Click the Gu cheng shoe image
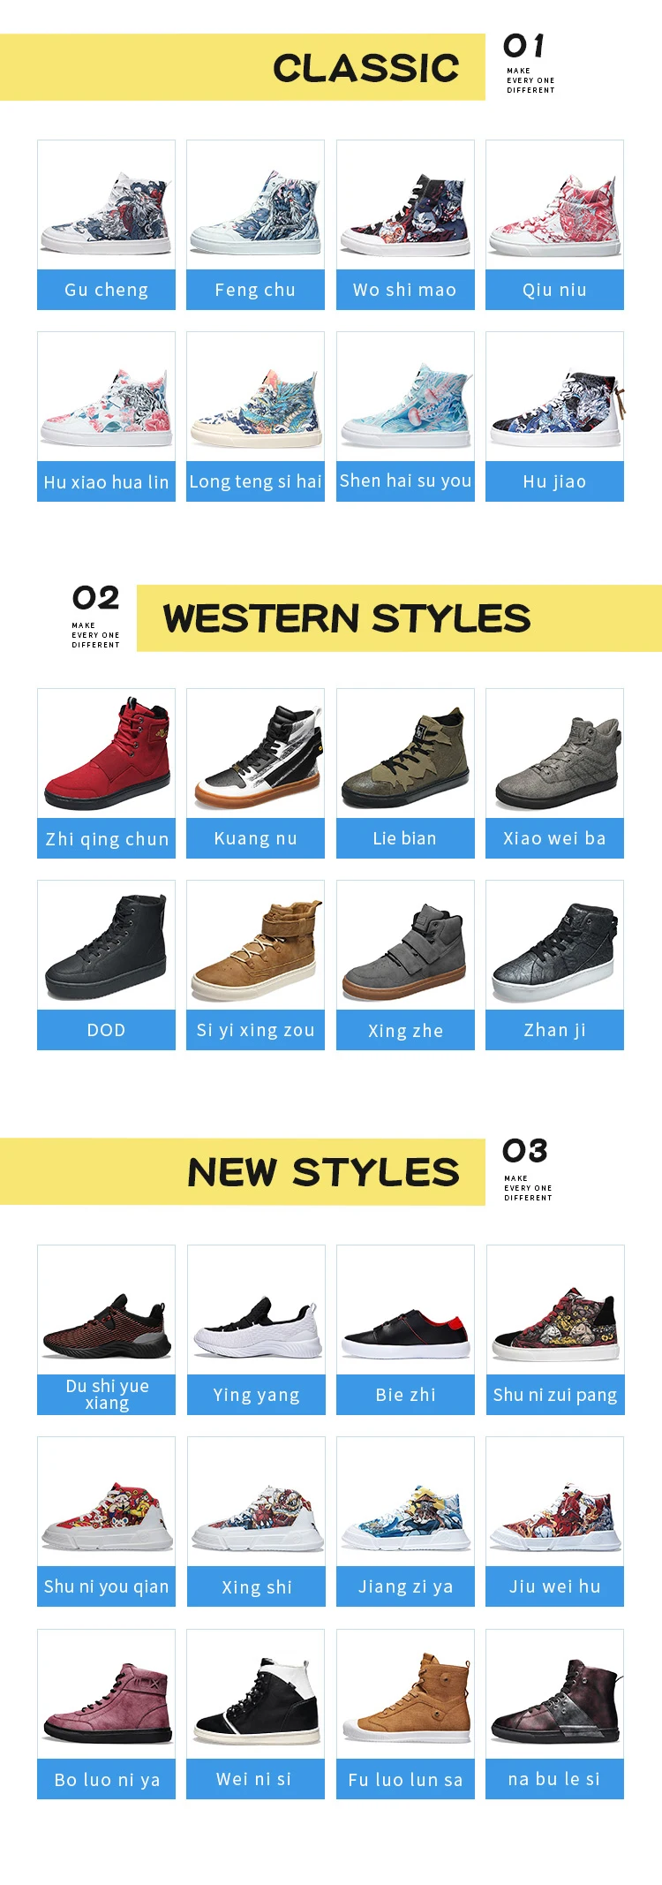The height and width of the screenshot is (1885, 662). pos(106,205)
